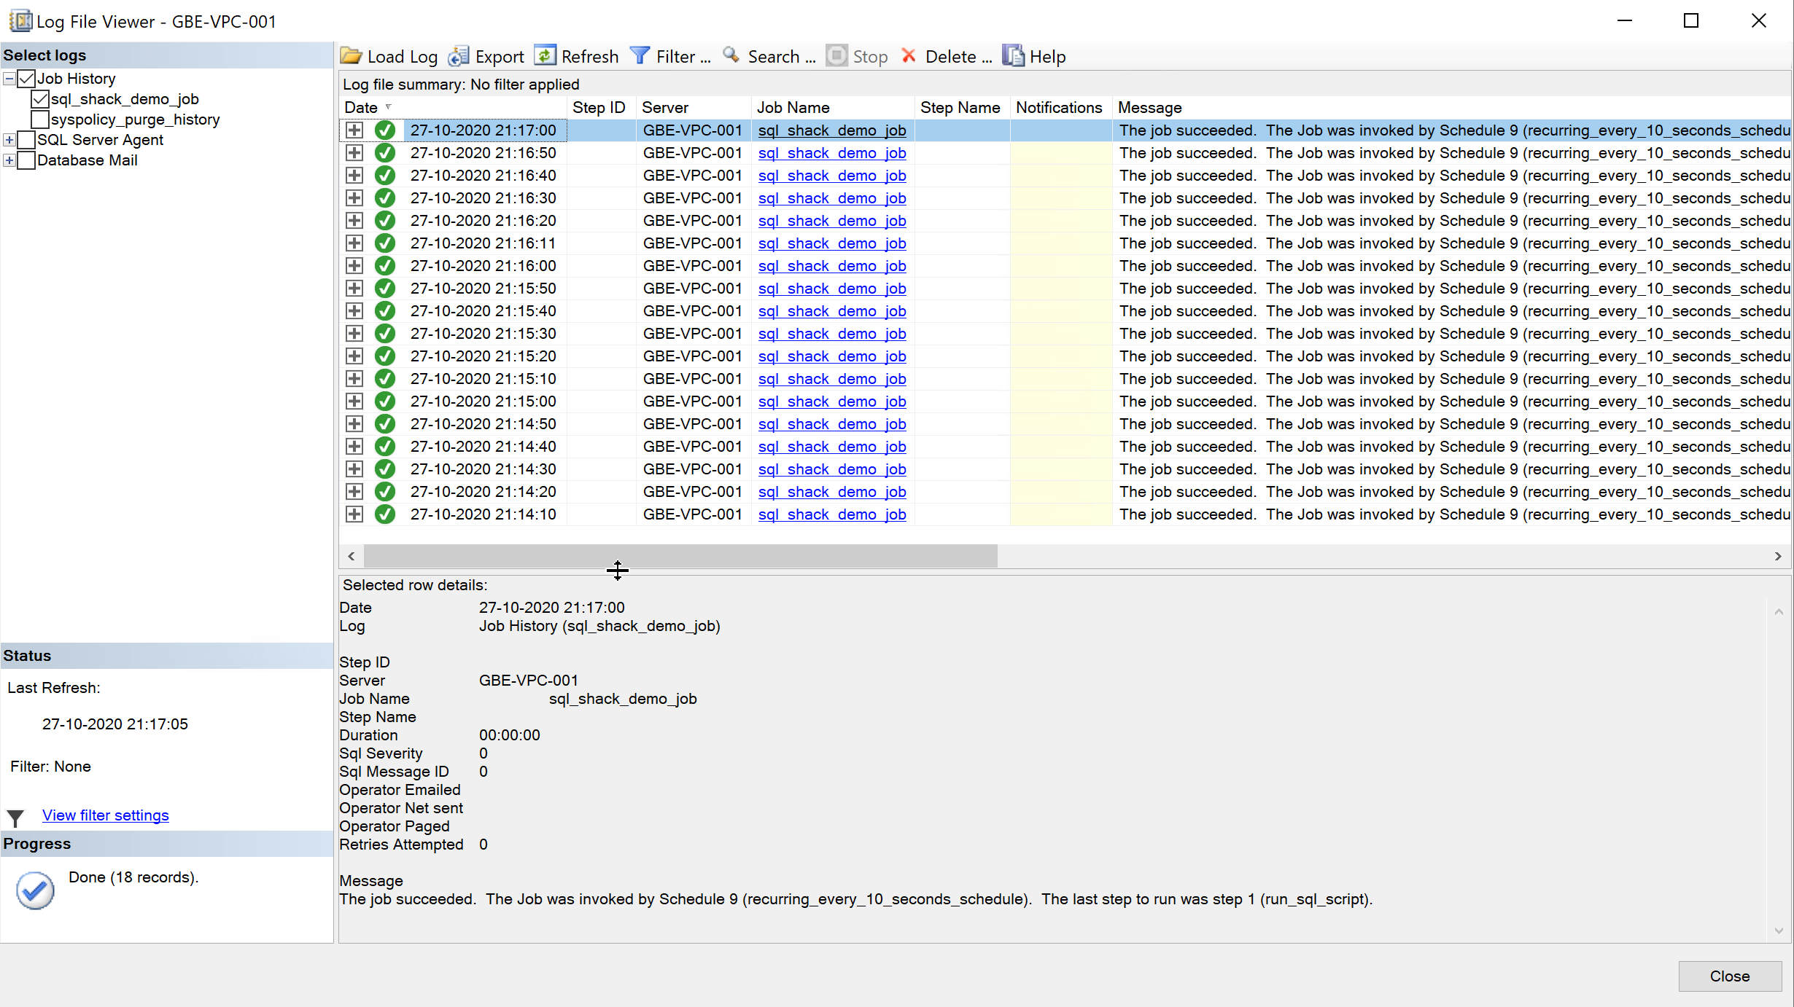Sort by the Server column header
The image size is (1794, 1007).
pos(664,108)
